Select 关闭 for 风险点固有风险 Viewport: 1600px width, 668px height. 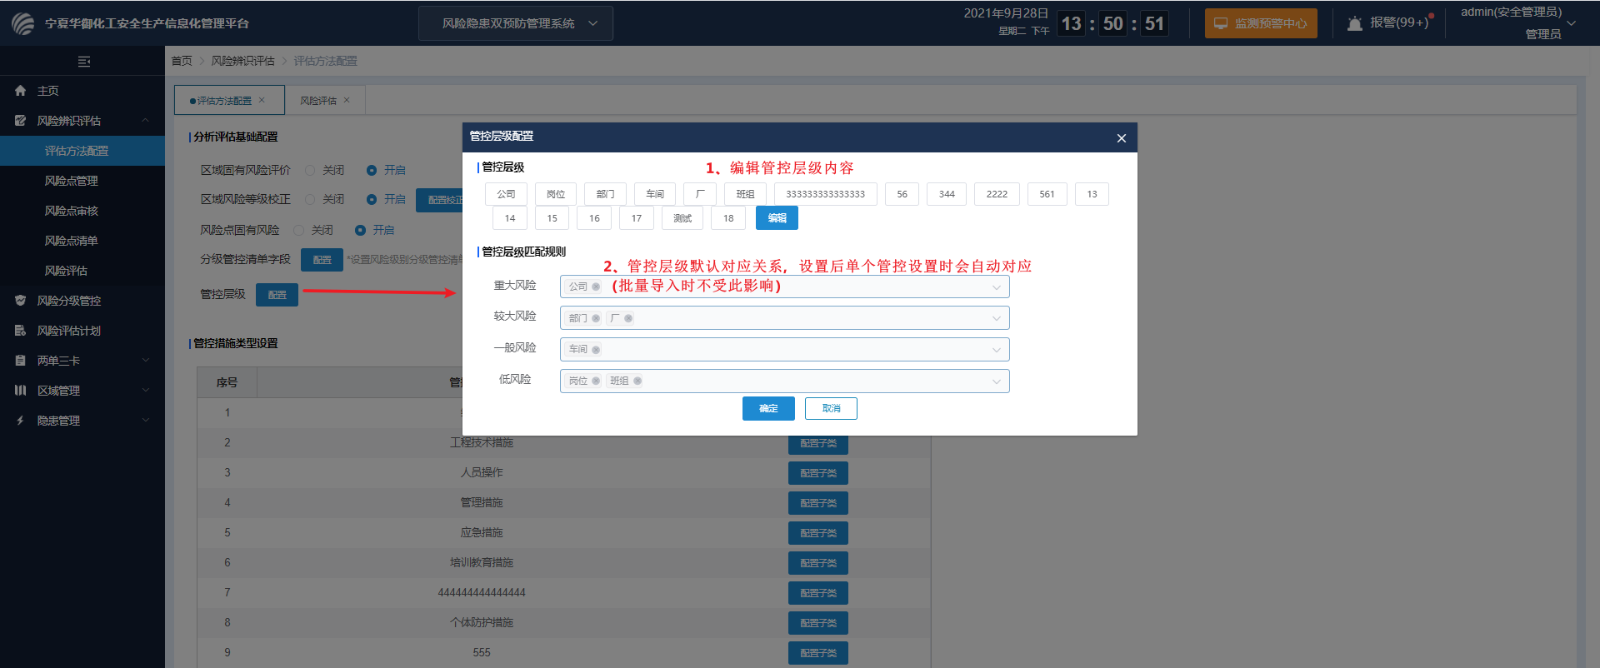(298, 230)
